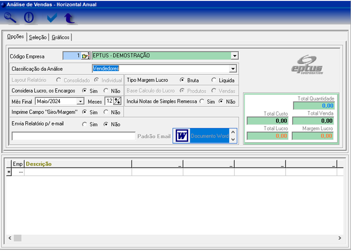
Task: Click the Eptus Corporation logo
Action: (x=307, y=65)
